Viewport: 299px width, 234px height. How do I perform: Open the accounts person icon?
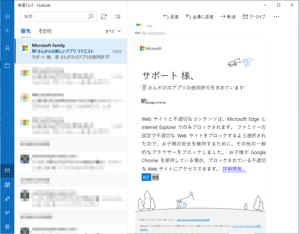coord(7,48)
